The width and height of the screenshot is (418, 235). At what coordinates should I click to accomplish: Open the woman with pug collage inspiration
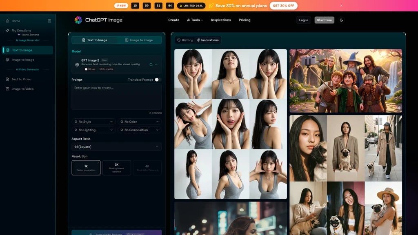click(x=346, y=175)
